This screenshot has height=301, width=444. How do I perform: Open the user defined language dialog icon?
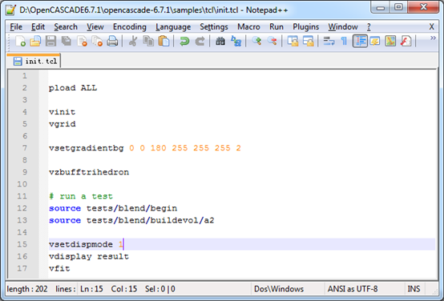point(375,41)
